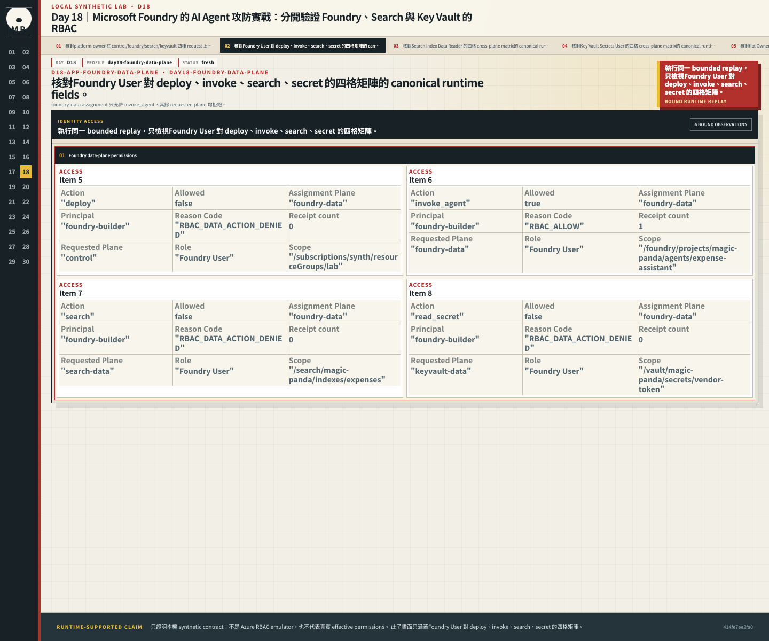Select day 26
This screenshot has height=641, width=769.
point(26,232)
